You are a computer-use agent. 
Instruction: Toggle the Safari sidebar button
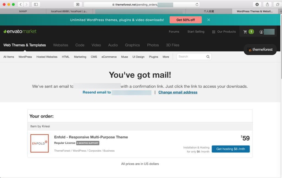36,4
